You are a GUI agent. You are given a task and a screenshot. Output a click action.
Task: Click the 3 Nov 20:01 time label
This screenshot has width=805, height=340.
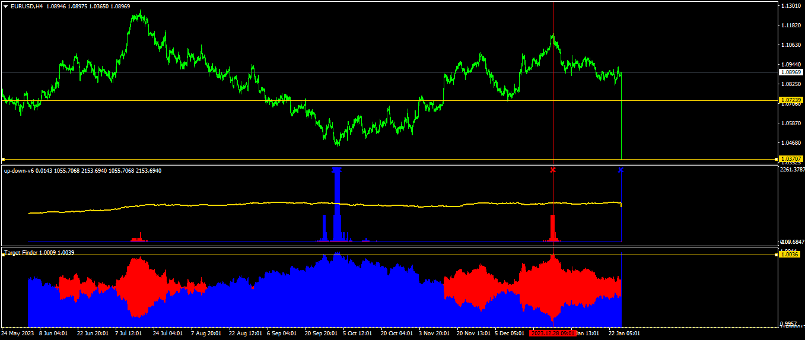pyautogui.click(x=434, y=333)
